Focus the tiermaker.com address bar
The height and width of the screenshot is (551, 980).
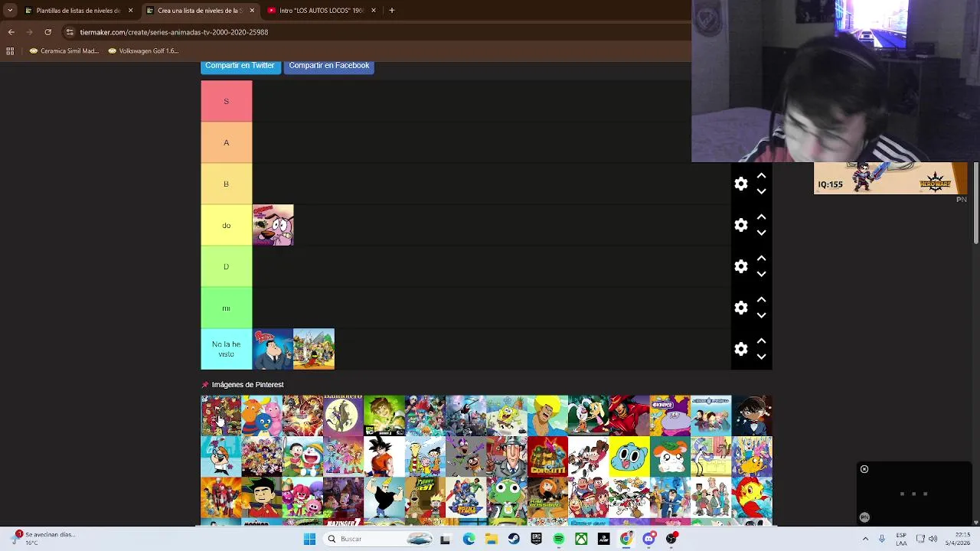pyautogui.click(x=375, y=32)
